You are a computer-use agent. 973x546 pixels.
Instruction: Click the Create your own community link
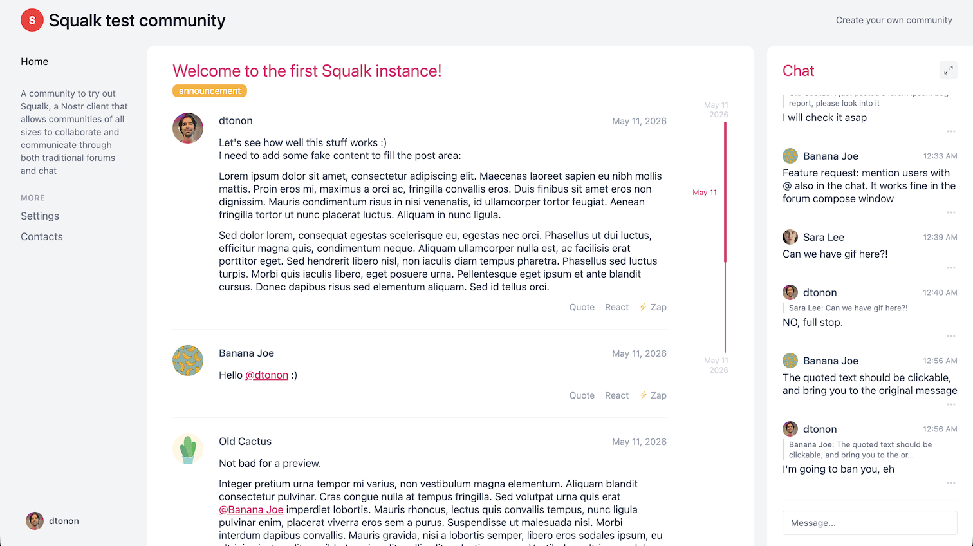894,20
